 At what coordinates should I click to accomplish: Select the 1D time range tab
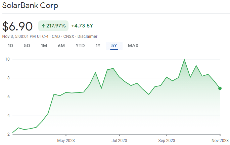click(x=10, y=46)
